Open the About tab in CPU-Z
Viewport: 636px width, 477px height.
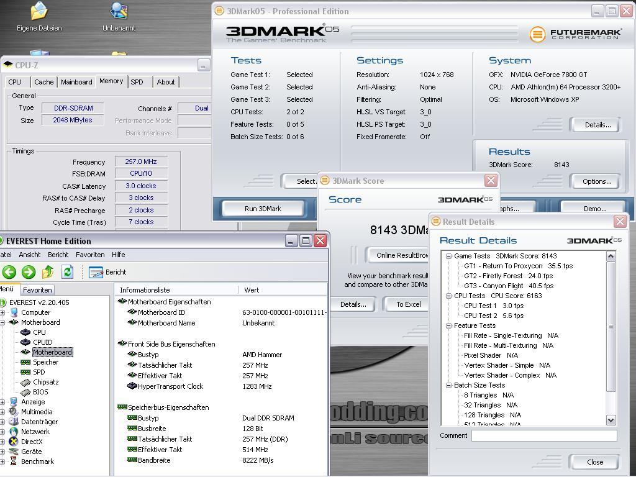tap(166, 82)
